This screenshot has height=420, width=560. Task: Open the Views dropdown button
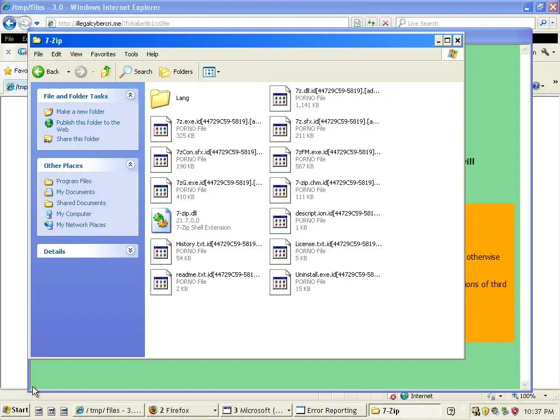click(211, 72)
